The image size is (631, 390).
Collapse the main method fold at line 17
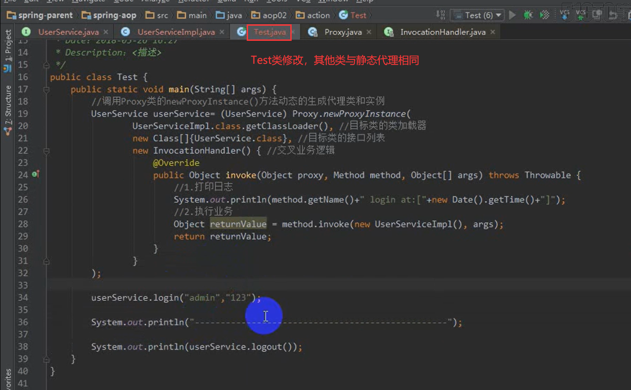coord(46,89)
